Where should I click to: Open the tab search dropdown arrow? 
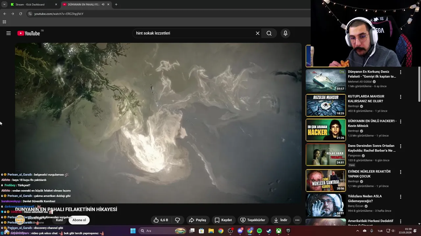pyautogui.click(x=4, y=5)
